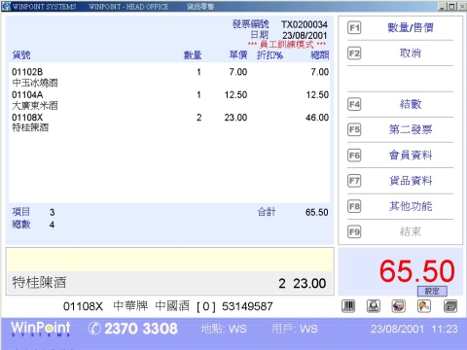Open 貨品資料 product info function
The image size is (467, 350).
pyautogui.click(x=411, y=181)
